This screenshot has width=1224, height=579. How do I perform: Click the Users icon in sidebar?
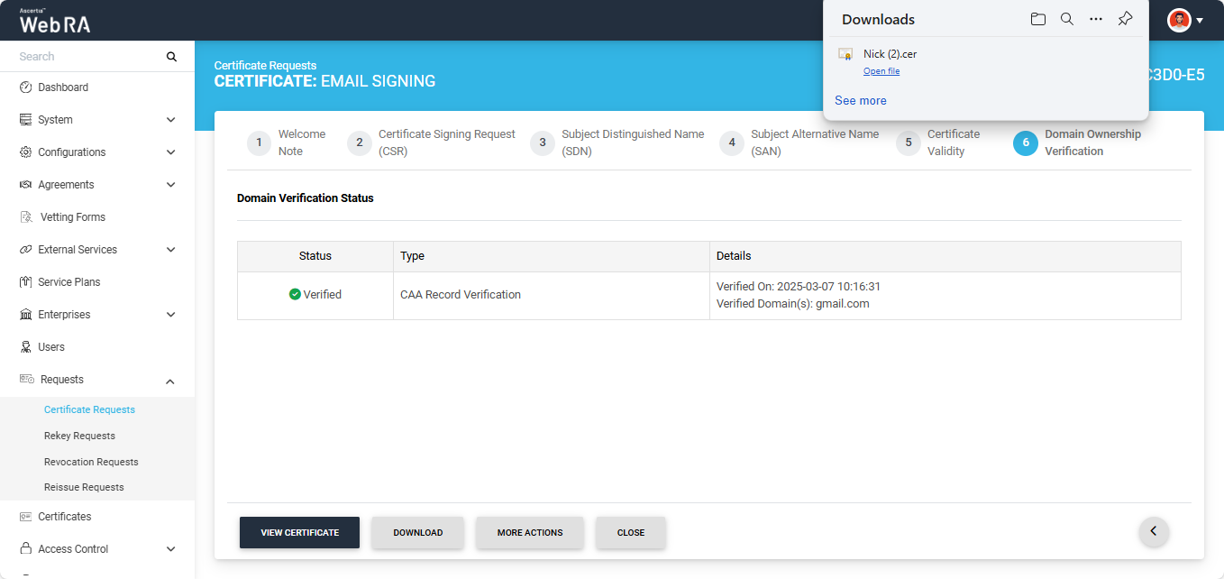tap(25, 347)
